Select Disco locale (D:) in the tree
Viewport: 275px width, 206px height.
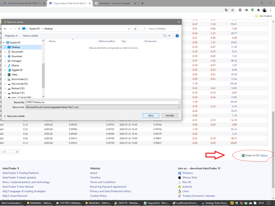[x=19, y=84]
